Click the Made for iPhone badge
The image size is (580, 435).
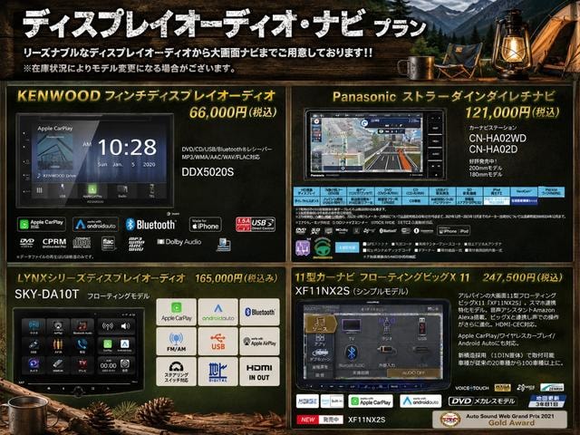[x=206, y=225]
